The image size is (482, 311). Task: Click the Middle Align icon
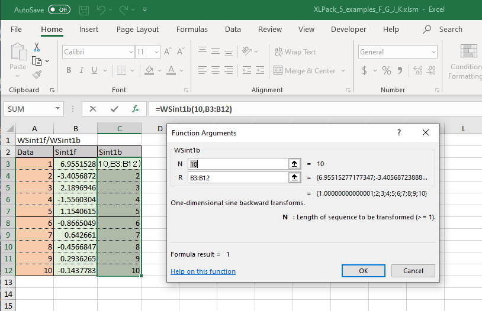pos(216,51)
